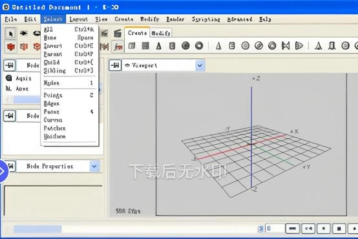Open the Layout menu in menu bar

click(x=79, y=19)
